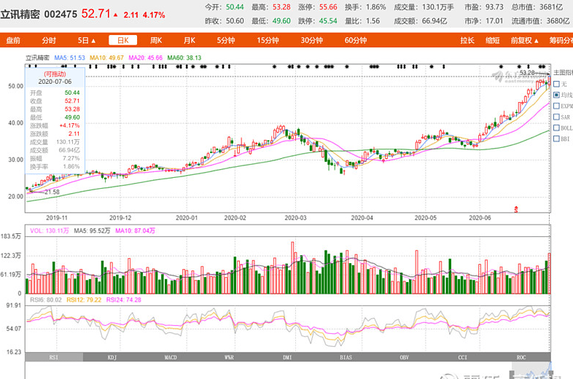Viewport: 573px width, 379px height.
Task: Select the BIAS indicator tab
Action: pos(346,357)
